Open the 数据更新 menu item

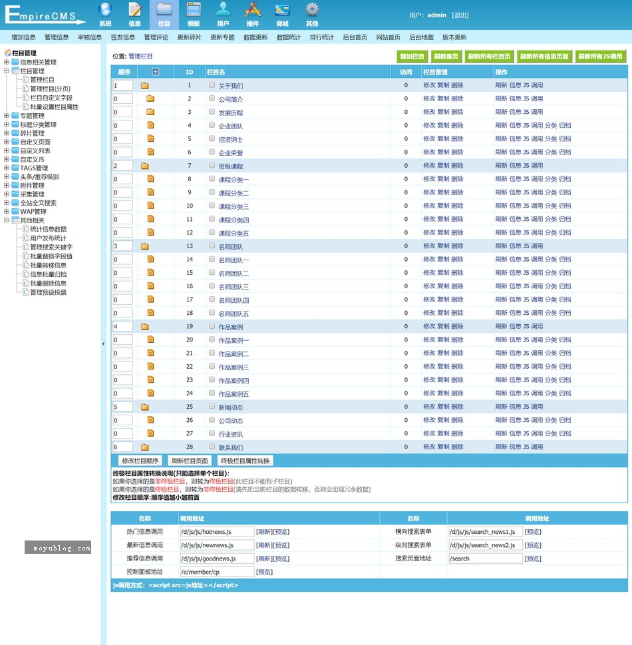coord(255,37)
